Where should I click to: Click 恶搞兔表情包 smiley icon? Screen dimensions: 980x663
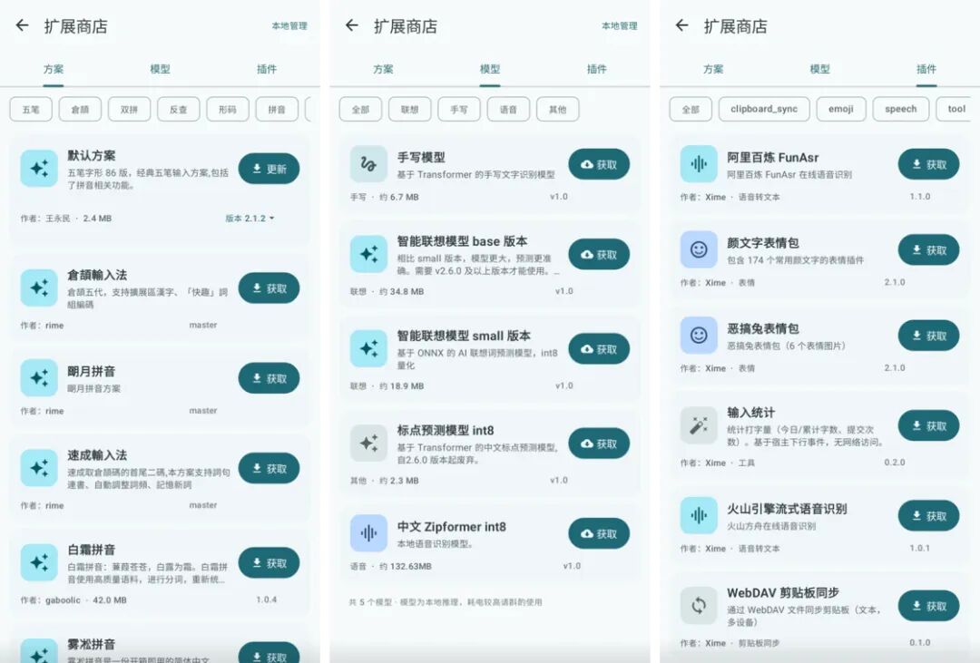point(699,335)
